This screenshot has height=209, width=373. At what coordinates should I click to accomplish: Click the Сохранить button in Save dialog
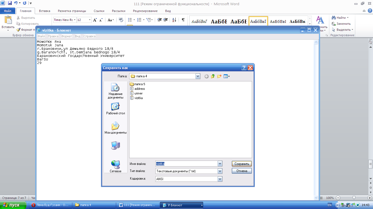pyautogui.click(x=242, y=164)
